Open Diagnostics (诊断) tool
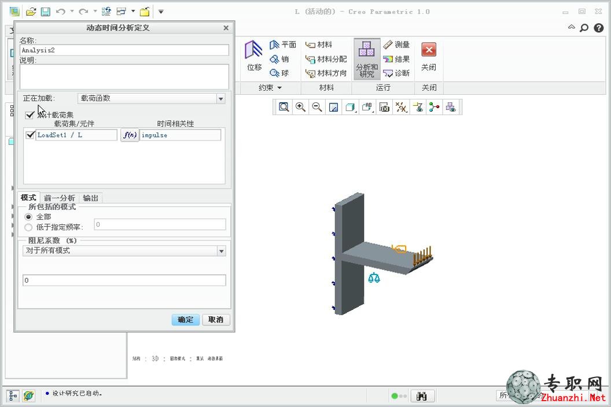Screen dimensions: 611x407 (396, 73)
